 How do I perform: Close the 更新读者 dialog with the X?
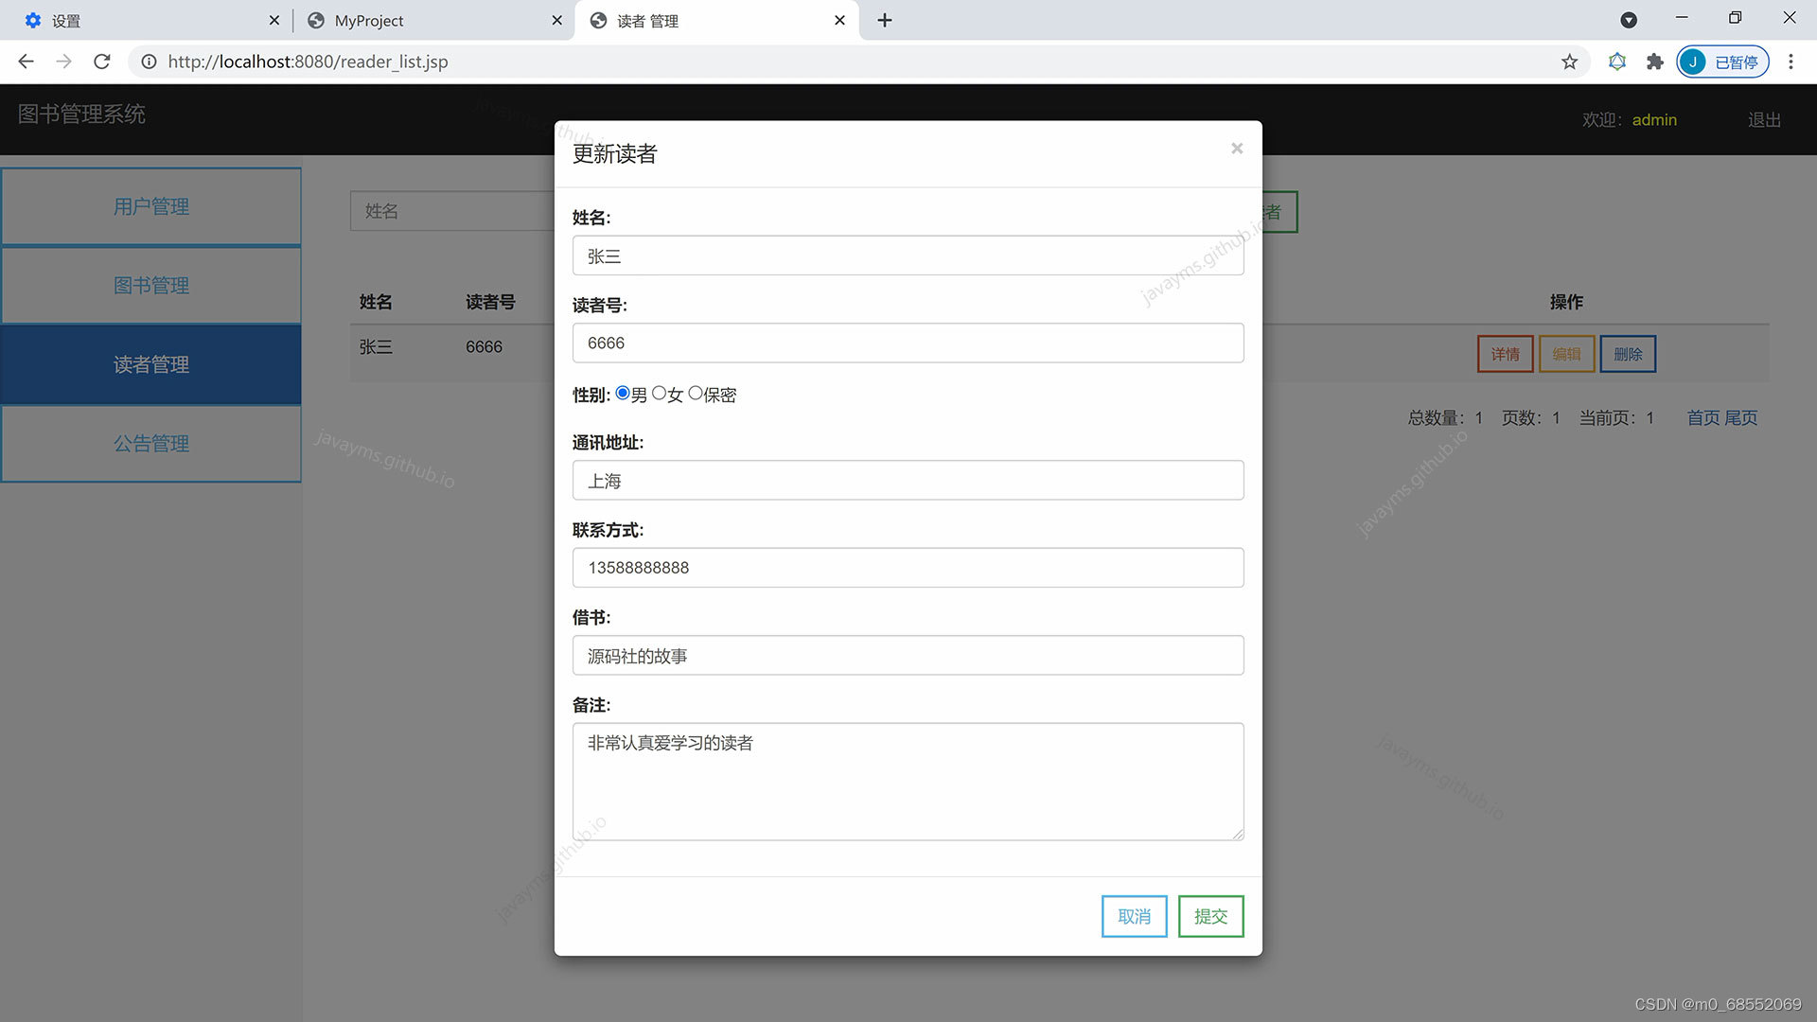pos(1236,149)
